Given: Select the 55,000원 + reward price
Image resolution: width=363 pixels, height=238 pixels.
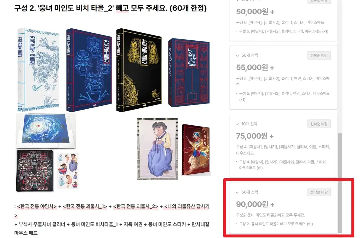Looking at the screenshot, I should (x=255, y=68).
